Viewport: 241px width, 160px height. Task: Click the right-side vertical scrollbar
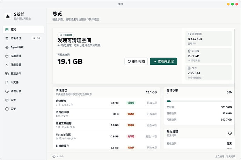[x=234, y=82]
